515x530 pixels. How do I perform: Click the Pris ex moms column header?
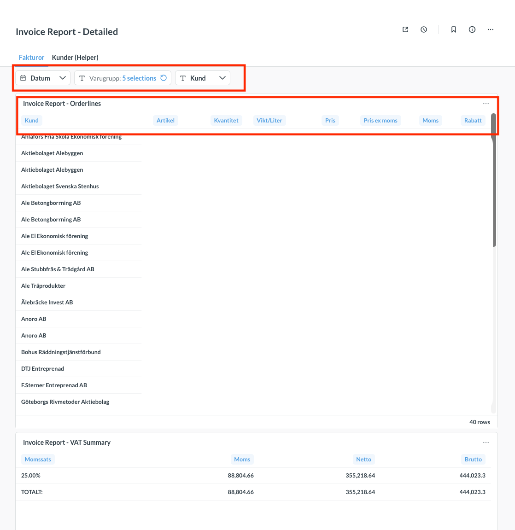[380, 121]
